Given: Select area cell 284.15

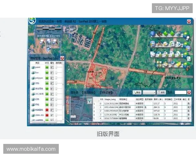Looking at the screenshot, I should pyautogui.click(x=158, y=107).
